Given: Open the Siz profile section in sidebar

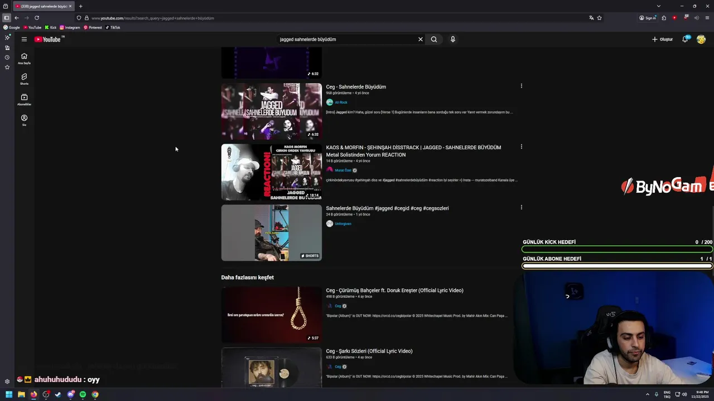Looking at the screenshot, I should pyautogui.click(x=24, y=120).
